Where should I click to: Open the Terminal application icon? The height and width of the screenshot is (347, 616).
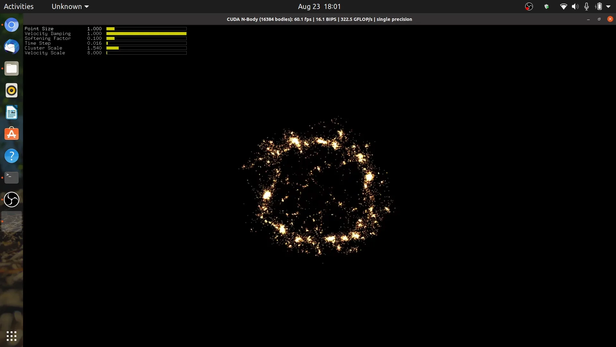coord(12,178)
